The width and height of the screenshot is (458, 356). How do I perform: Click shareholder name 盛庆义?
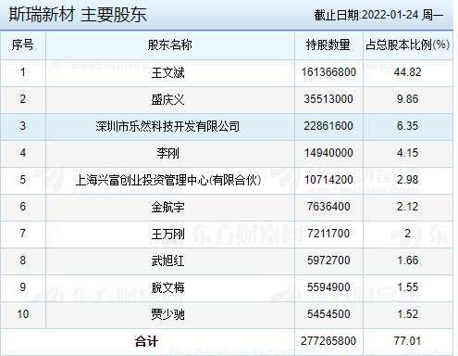(x=167, y=100)
